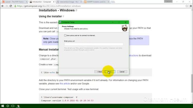This screenshot has height=108, width=193.
Task: Minimize the Composer Setup dialog
Action: (x=112, y=22)
